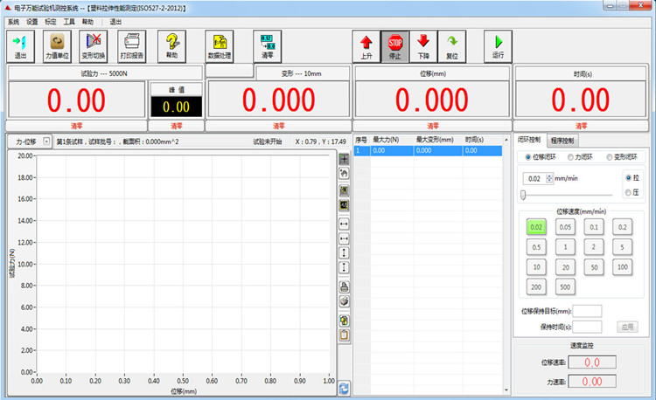Click the 复位 green reset arrow icon
Image resolution: width=656 pixels, height=400 pixels.
pos(452,46)
